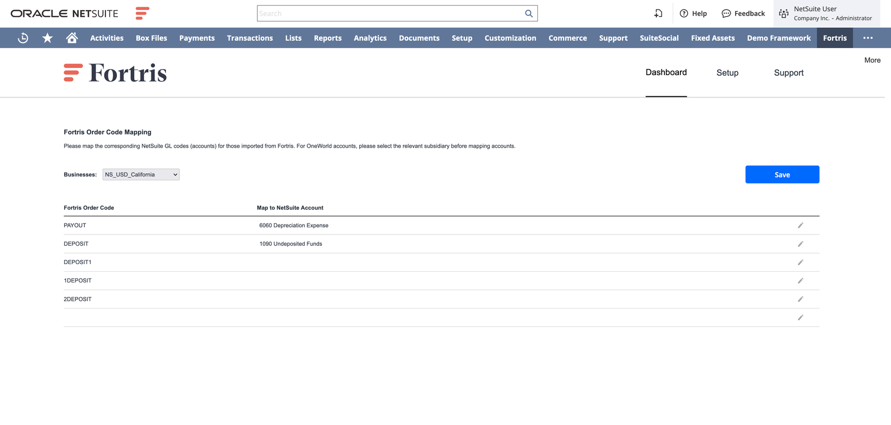Click the Map to NetSuite Account header

tap(290, 208)
